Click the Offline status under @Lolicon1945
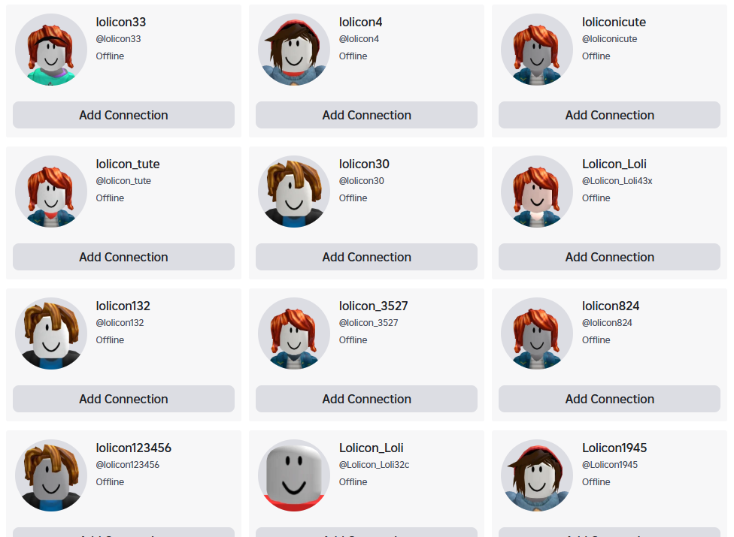734x537 pixels. pos(596,482)
